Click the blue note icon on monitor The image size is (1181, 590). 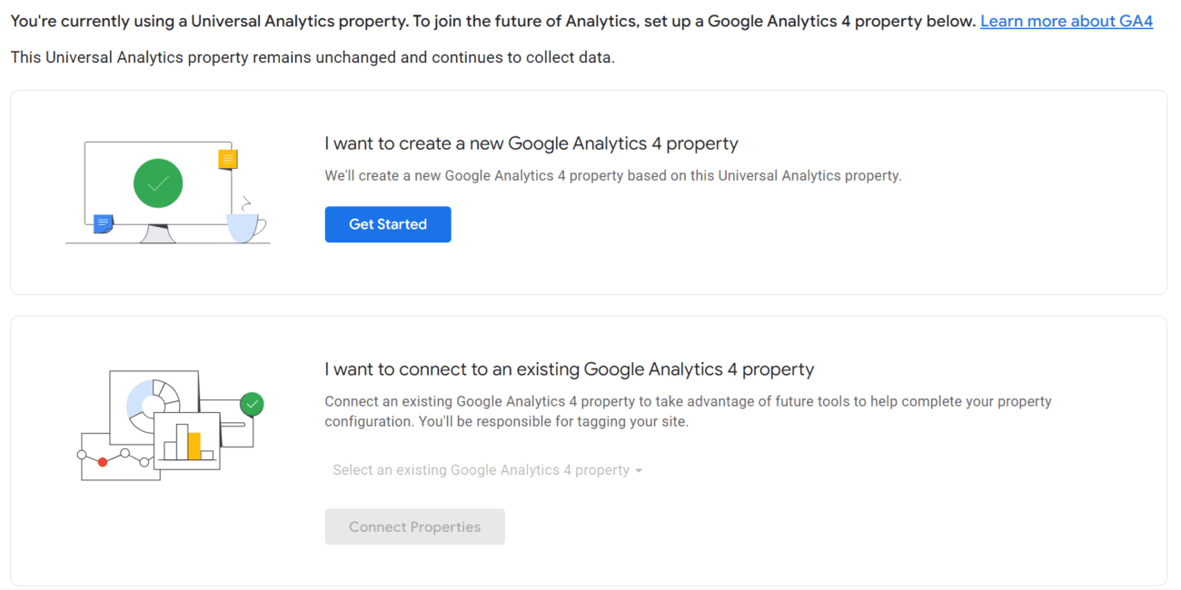click(x=104, y=223)
